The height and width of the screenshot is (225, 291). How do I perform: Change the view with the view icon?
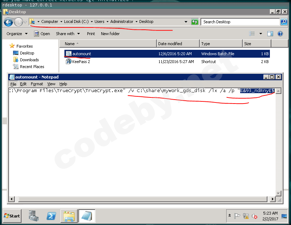coord(252,34)
